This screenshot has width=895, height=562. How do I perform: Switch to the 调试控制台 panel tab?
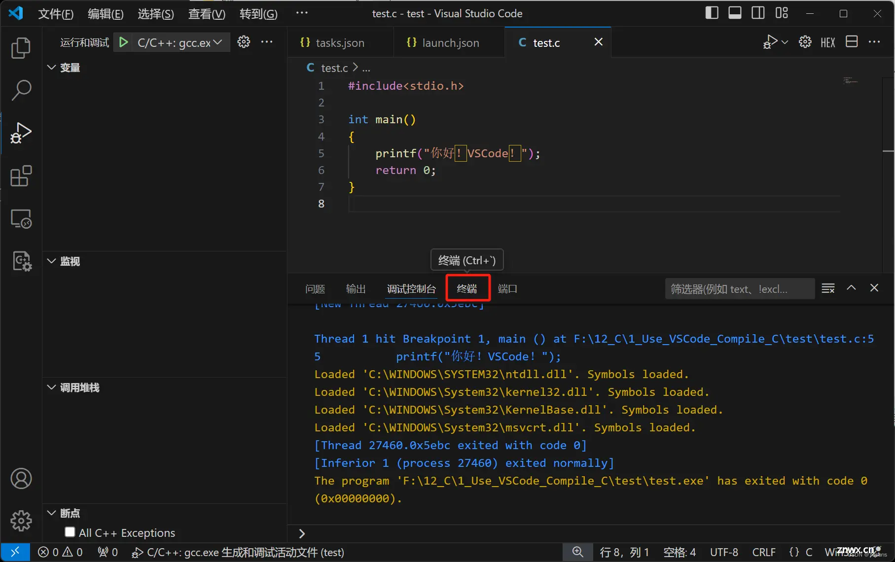411,289
